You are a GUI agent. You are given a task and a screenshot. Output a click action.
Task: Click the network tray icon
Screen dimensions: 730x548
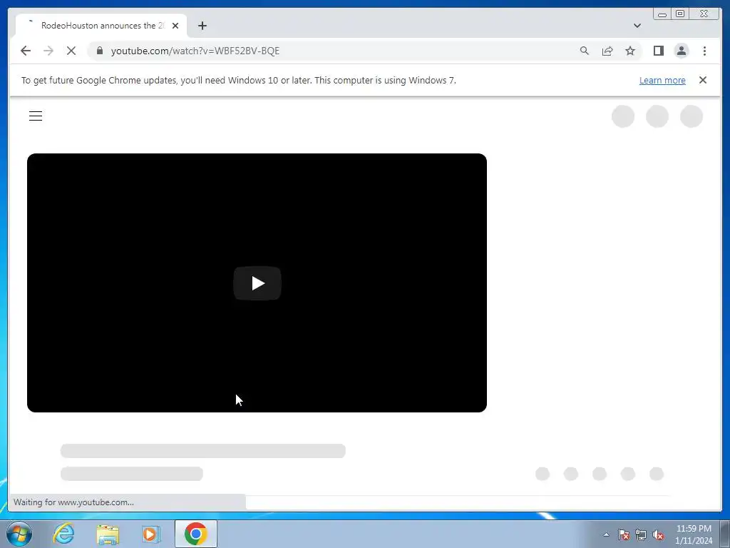pos(641,534)
